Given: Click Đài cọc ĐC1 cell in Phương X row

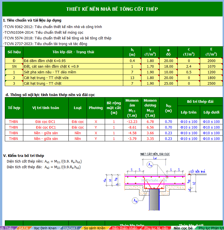Looking at the screenshot, I should 46,122.
